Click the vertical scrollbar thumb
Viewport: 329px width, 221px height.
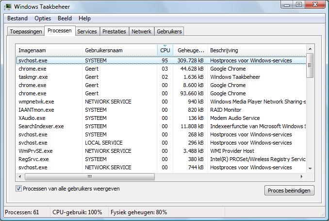310,66
